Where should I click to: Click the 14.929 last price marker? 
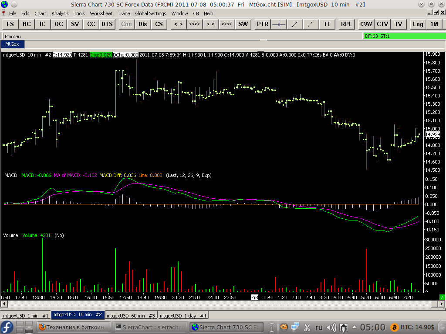432,134
